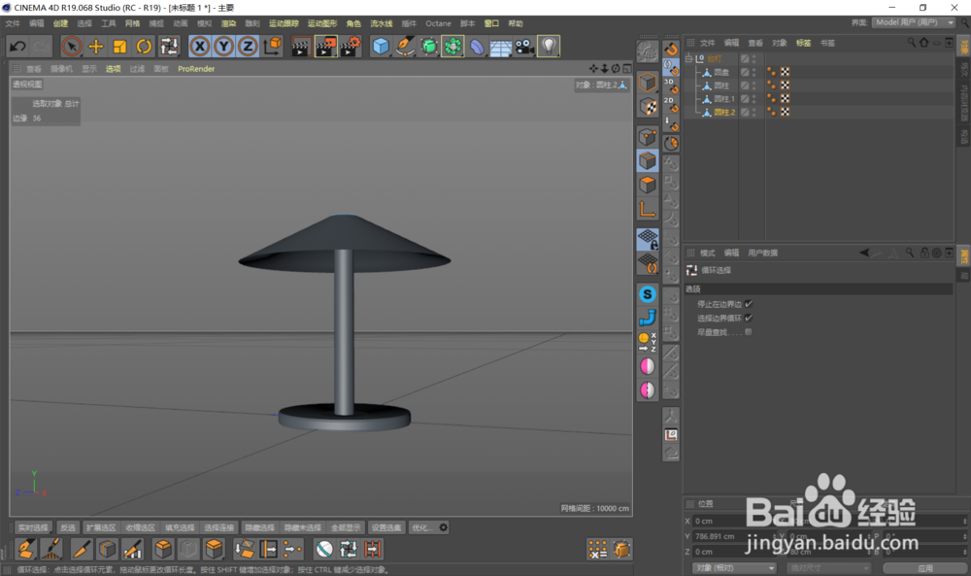
Task: Select the live selection cursor tool
Action: click(x=72, y=47)
